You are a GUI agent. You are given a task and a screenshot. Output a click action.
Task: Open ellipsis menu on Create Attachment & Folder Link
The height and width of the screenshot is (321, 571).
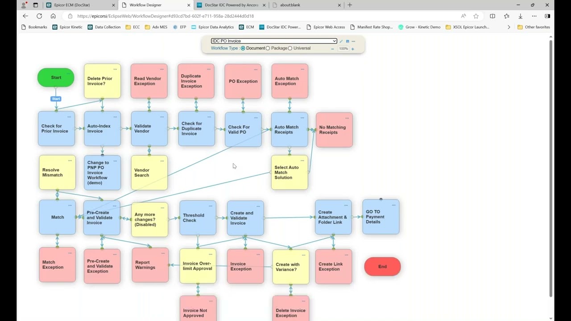point(346,205)
